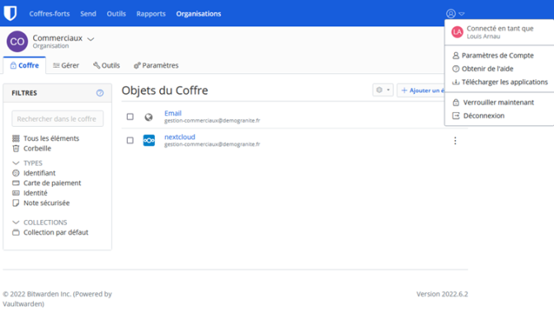This screenshot has height=313, width=554.
Task: Click the grid icon beside Tous les éléments
Action: click(x=16, y=138)
